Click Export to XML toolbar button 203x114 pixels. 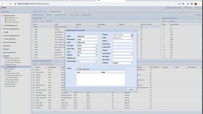pyautogui.click(x=74, y=15)
